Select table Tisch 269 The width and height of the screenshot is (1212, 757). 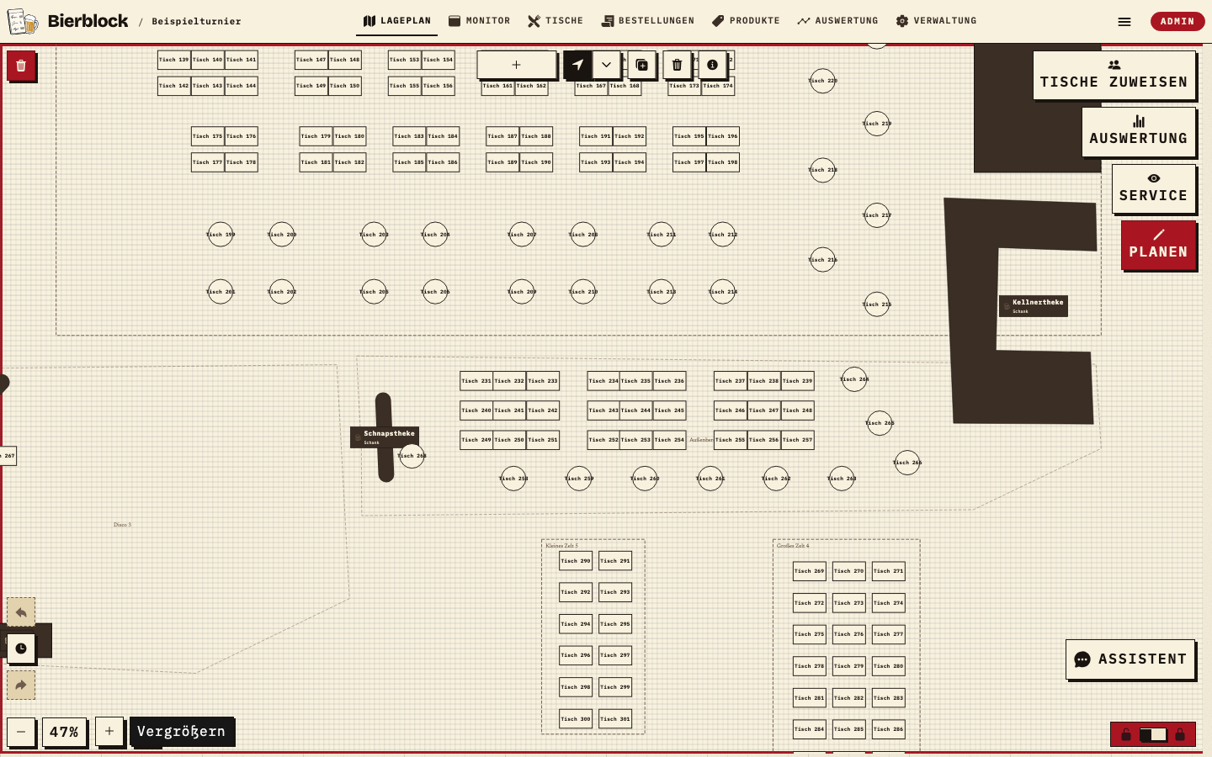click(x=810, y=571)
